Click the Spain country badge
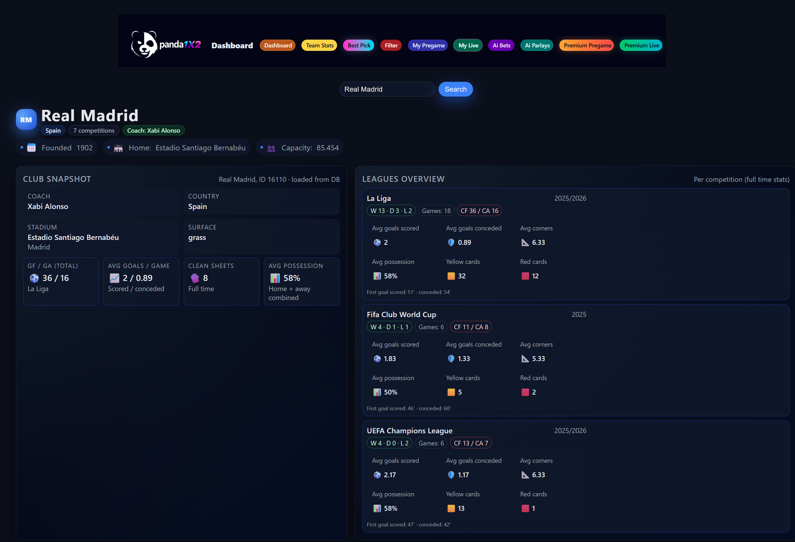This screenshot has height=542, width=795. pos(53,131)
